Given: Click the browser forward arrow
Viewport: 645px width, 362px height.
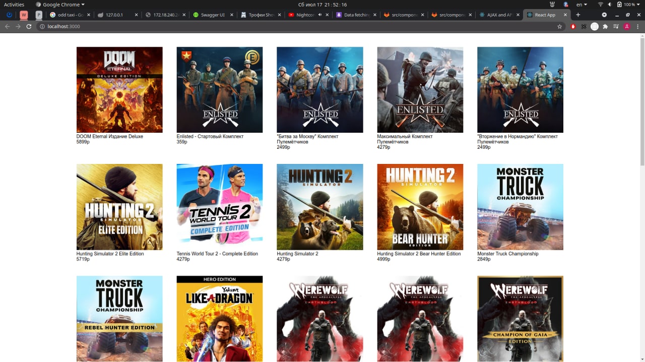Looking at the screenshot, I should [x=18, y=26].
